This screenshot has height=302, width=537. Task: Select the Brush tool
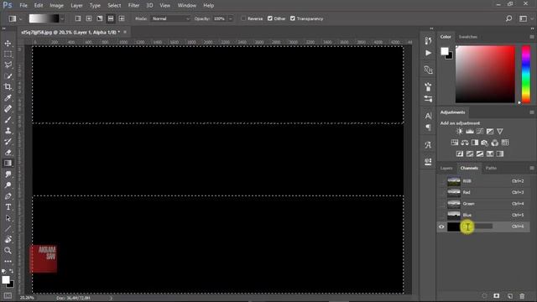[8, 120]
